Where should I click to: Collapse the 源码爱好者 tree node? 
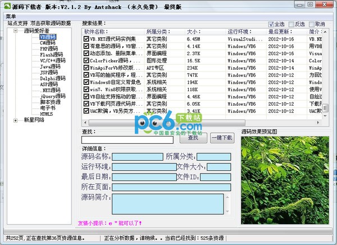16,31
